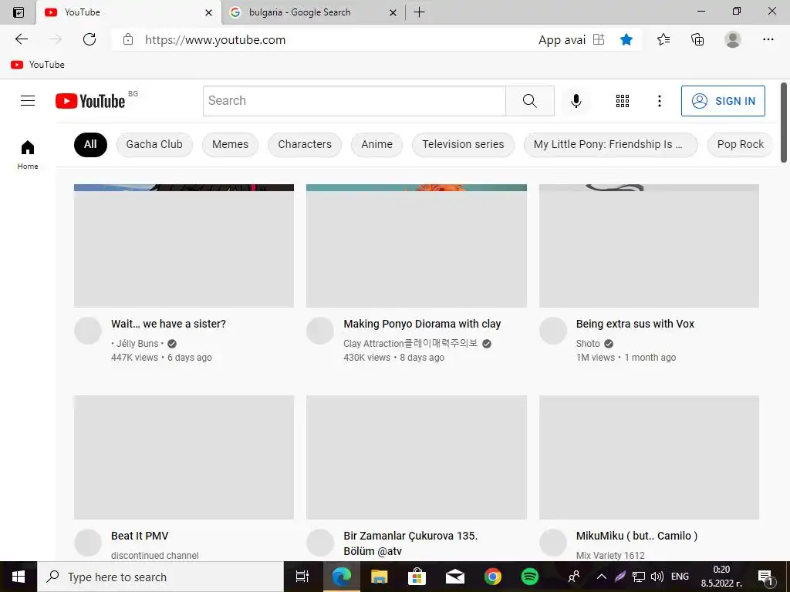Open Google Chrome from the taskbar
The width and height of the screenshot is (790, 592).
click(492, 577)
